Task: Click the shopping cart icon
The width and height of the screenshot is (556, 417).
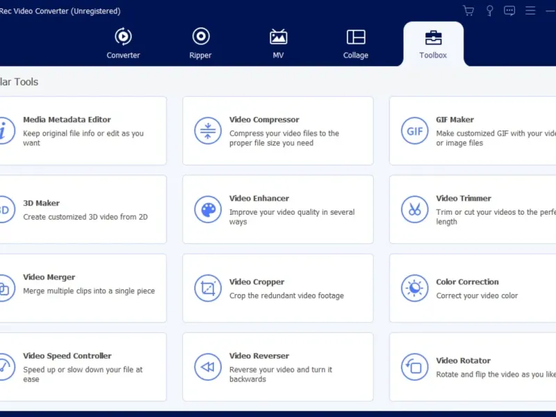Action: [468, 10]
